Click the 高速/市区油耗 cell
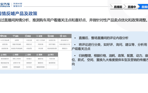 coord(17,44)
